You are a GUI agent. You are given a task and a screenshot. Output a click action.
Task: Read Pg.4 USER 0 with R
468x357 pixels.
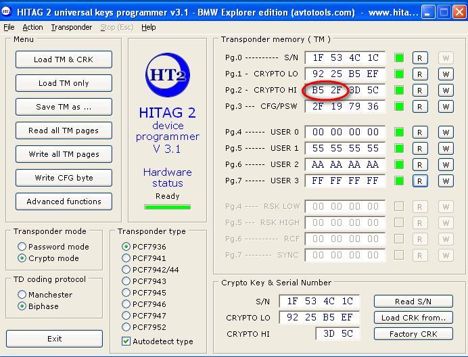pos(420,133)
